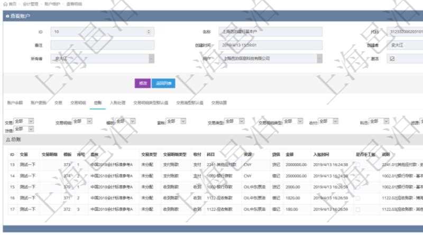Image resolution: width=423 pixels, height=235 pixels.
Task: Click the home icon in the breadcrumb
Action: [5, 4]
